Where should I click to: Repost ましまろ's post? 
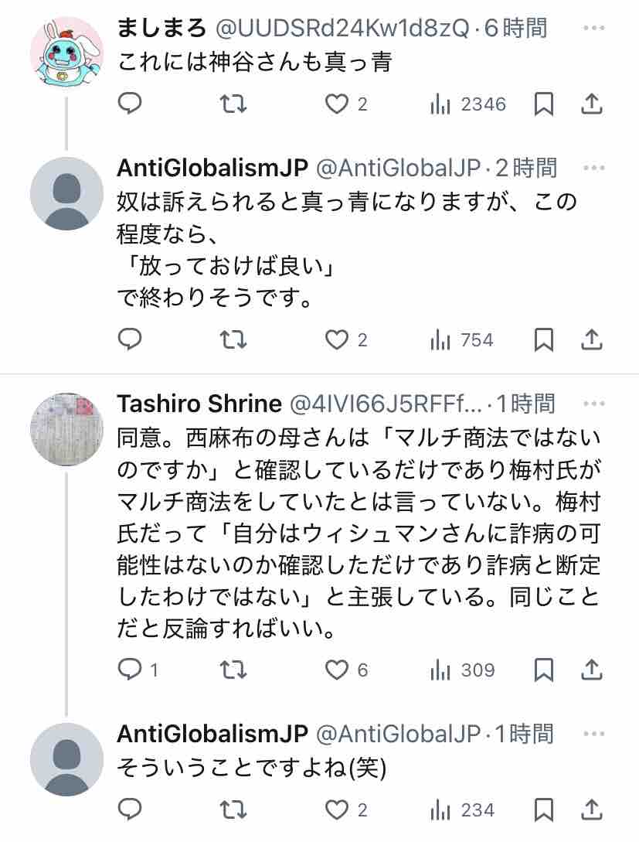coord(233,104)
